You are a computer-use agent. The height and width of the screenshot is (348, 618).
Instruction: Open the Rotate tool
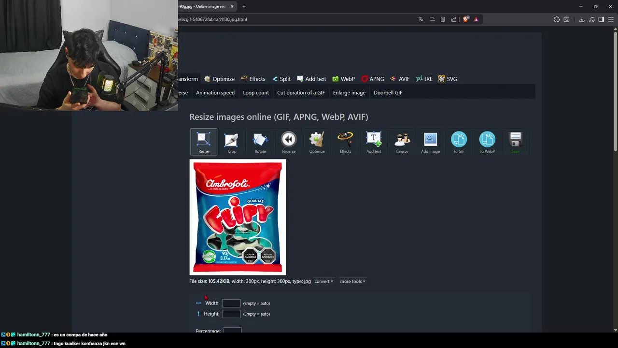coord(260,142)
